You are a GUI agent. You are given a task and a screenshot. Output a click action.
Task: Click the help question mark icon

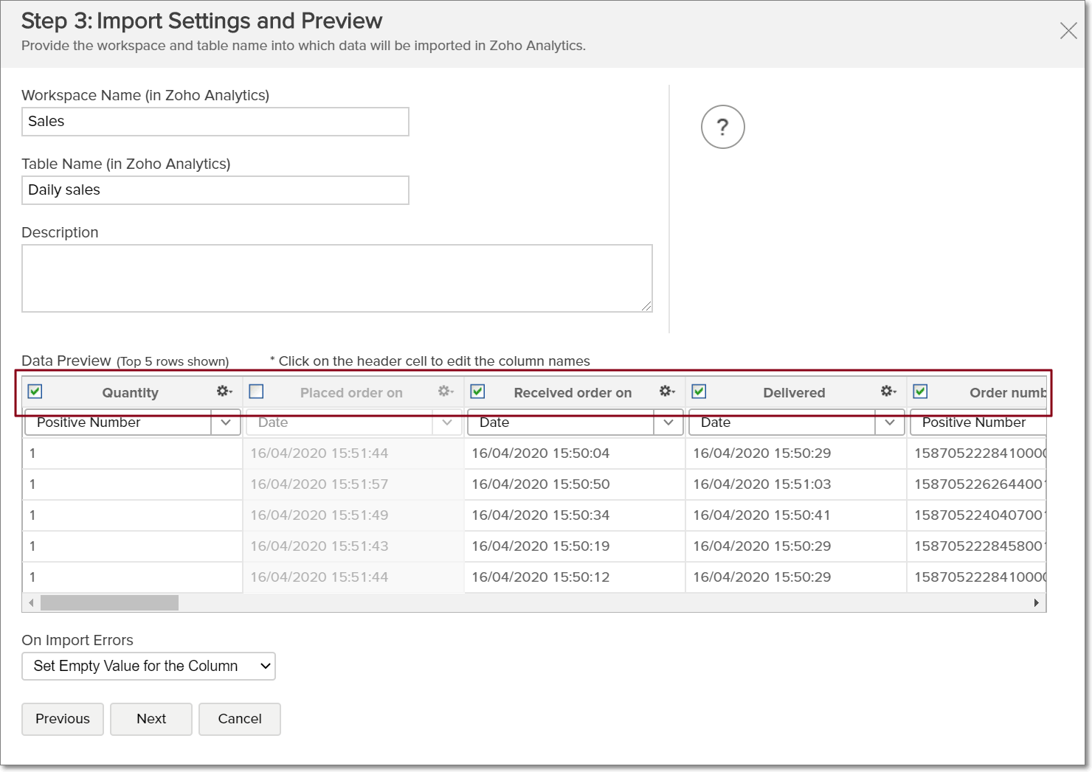coord(722,127)
